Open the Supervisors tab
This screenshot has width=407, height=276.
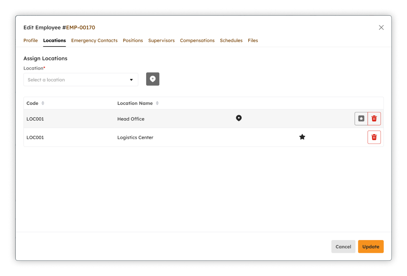161,40
